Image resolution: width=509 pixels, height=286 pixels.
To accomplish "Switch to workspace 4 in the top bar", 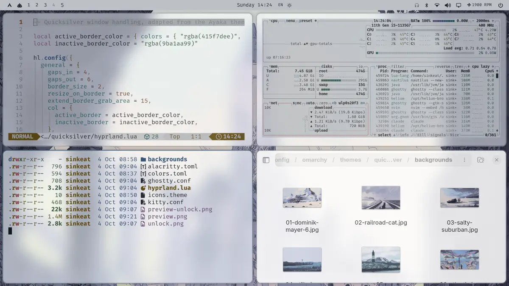I will [x=53, y=5].
